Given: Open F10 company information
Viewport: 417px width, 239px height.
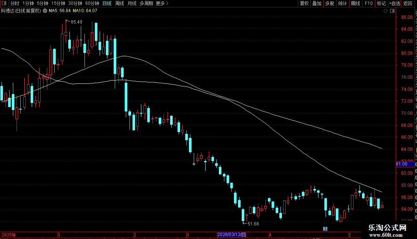Looking at the screenshot, I should (369, 3).
